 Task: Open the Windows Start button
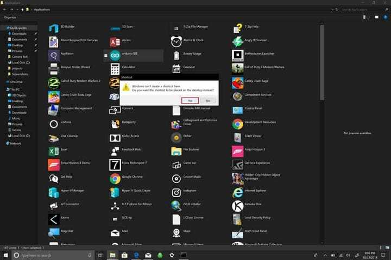pos(6,255)
